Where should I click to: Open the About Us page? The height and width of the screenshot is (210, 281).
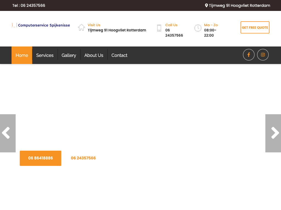point(94,55)
